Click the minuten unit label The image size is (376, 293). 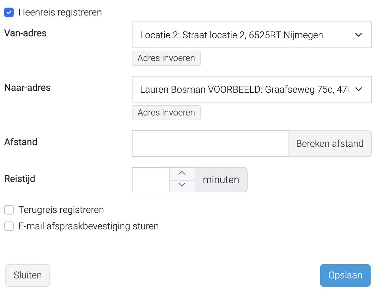[221, 180]
